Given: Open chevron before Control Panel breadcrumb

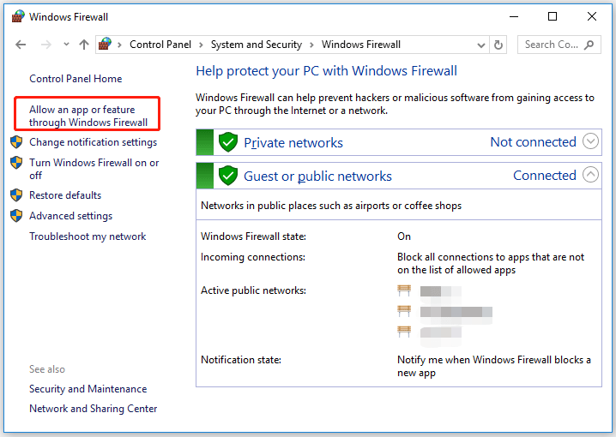Looking at the screenshot, I should (120, 45).
